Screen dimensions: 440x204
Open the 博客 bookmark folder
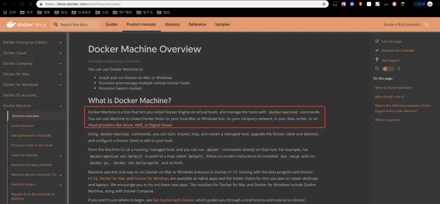43,12
